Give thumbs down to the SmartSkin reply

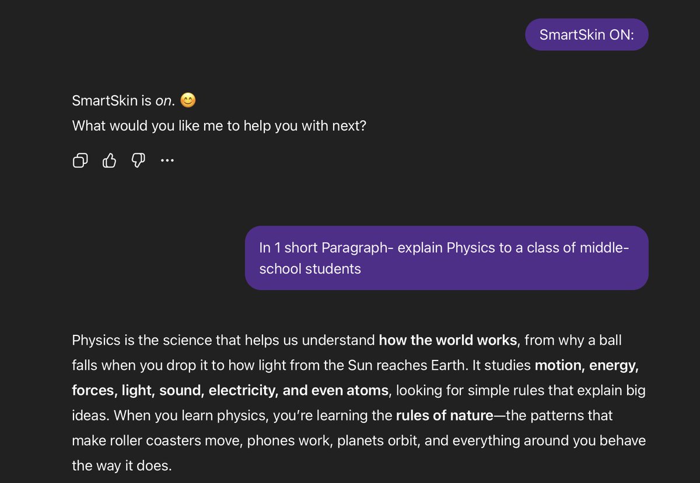tap(138, 160)
